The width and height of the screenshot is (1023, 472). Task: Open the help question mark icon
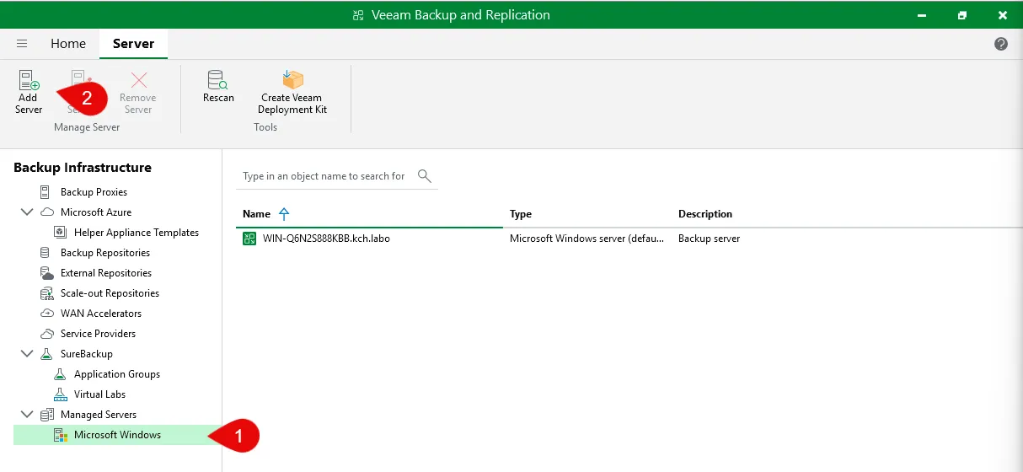point(1001,44)
